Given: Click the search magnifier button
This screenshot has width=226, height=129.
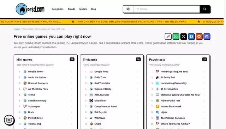Looking at the screenshot, I should (205, 9).
